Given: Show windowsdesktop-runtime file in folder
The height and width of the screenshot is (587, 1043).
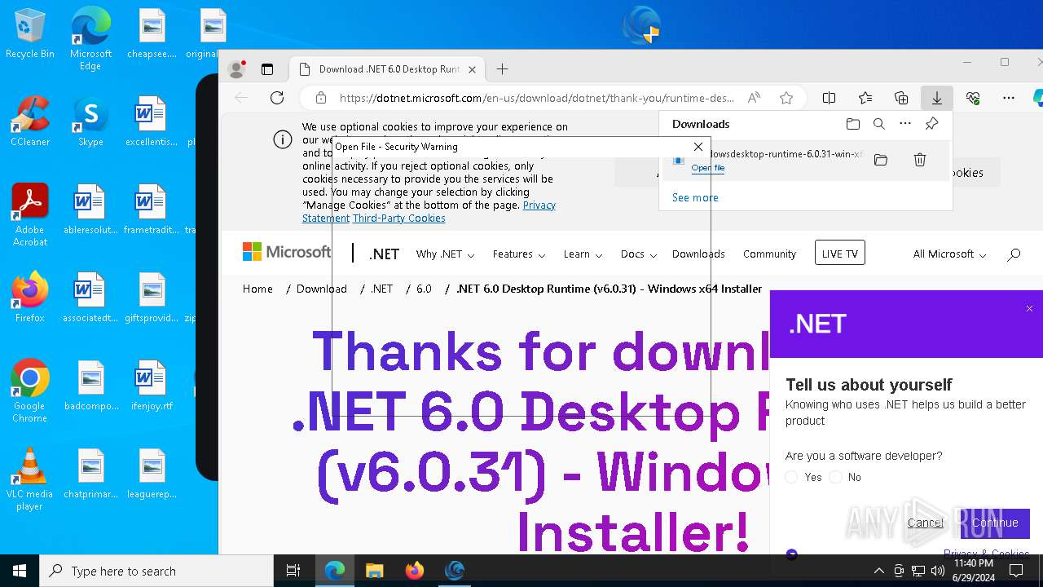Looking at the screenshot, I should coord(881,160).
